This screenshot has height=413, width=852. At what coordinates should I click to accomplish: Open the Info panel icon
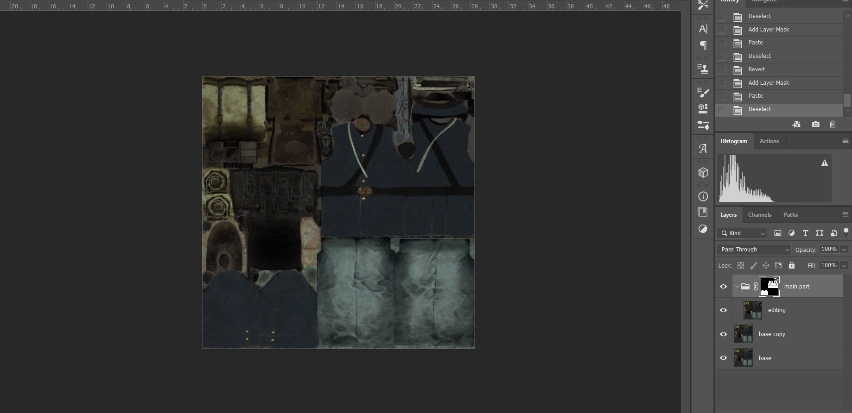[x=703, y=196]
